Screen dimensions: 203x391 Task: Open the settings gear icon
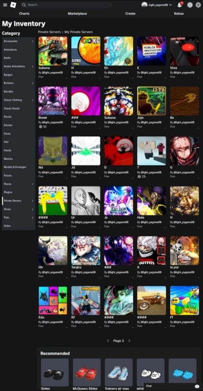[198, 5]
